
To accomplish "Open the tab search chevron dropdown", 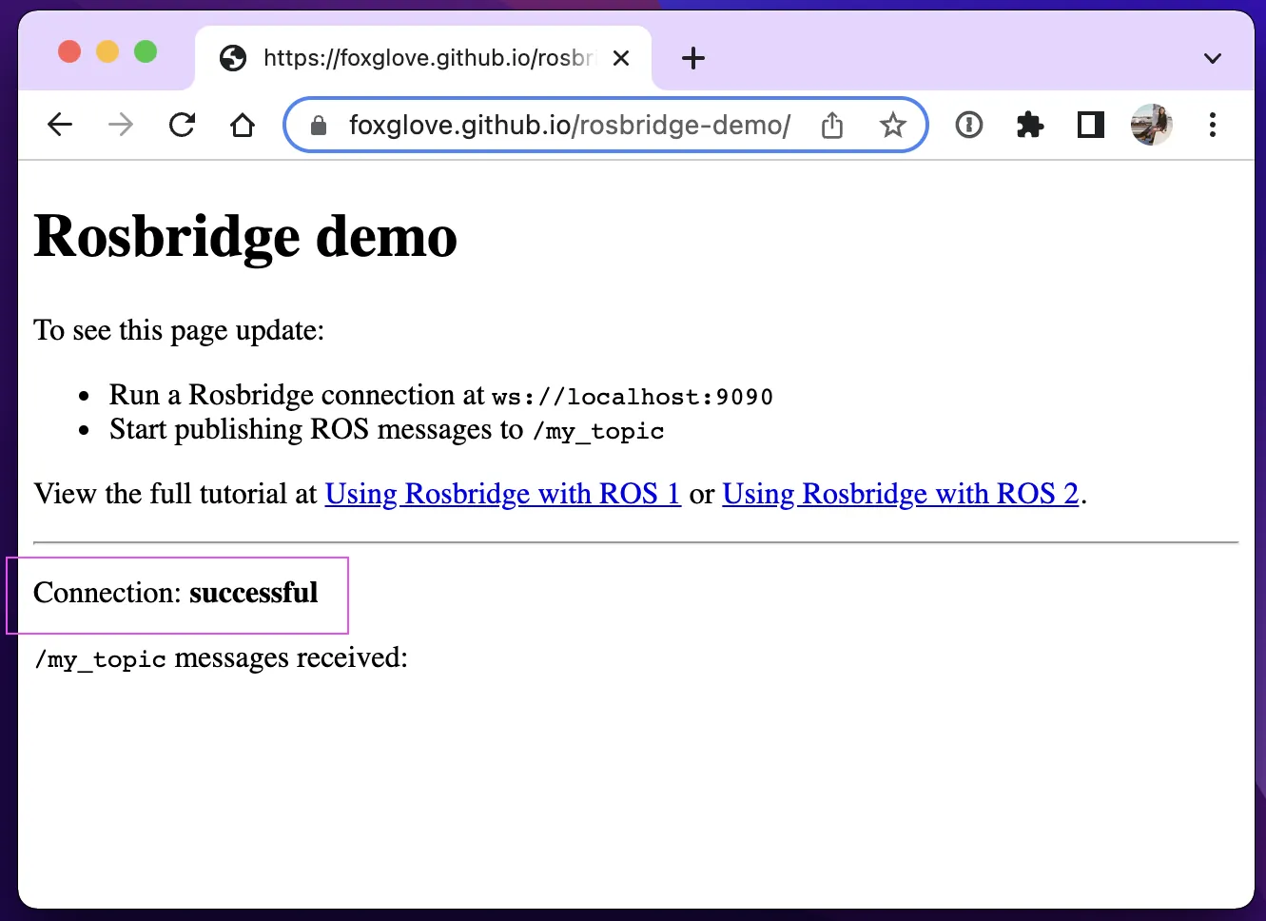I will (x=1212, y=58).
